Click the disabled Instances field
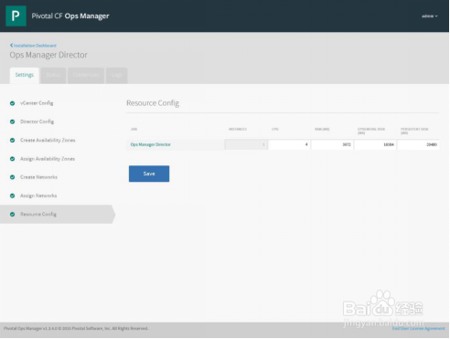Screen dimensions: 450x339 [246, 144]
